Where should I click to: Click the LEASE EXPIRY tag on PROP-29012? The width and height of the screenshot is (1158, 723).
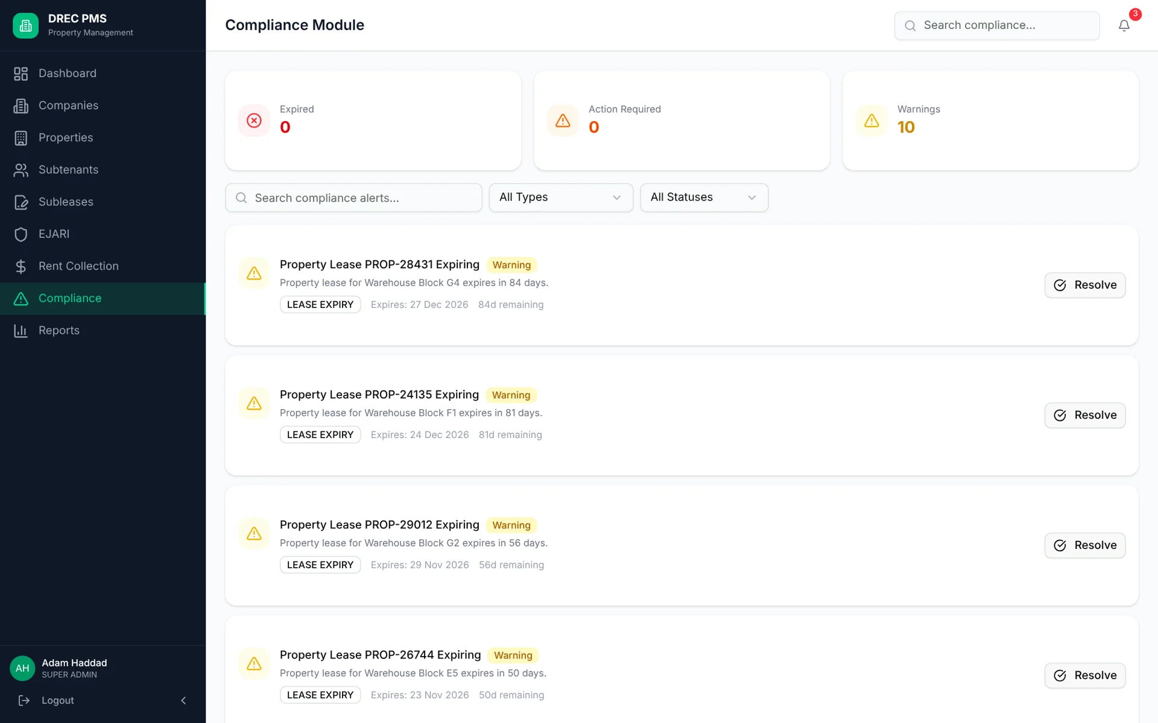320,565
